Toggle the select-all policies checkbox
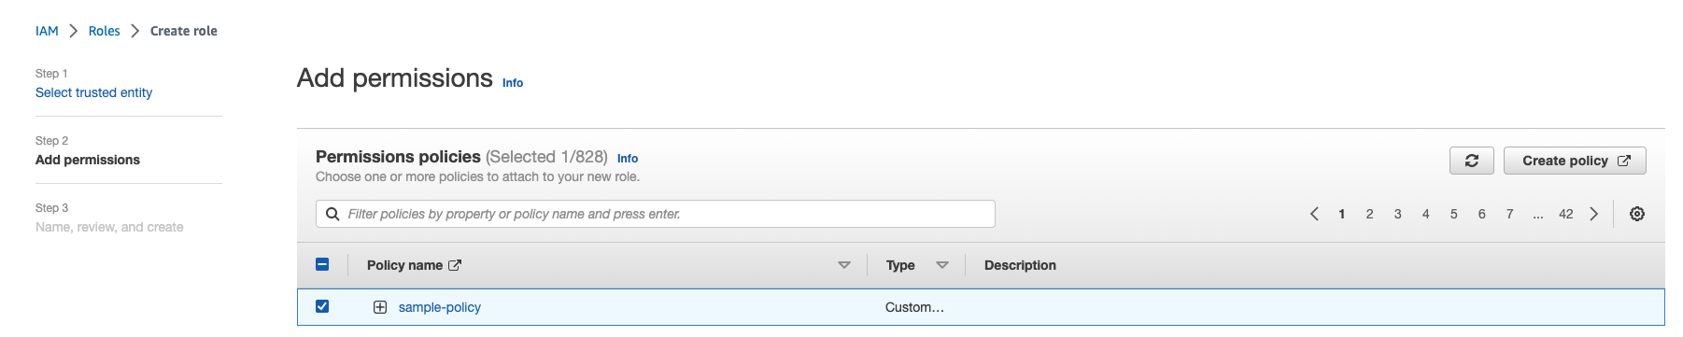 point(322,264)
